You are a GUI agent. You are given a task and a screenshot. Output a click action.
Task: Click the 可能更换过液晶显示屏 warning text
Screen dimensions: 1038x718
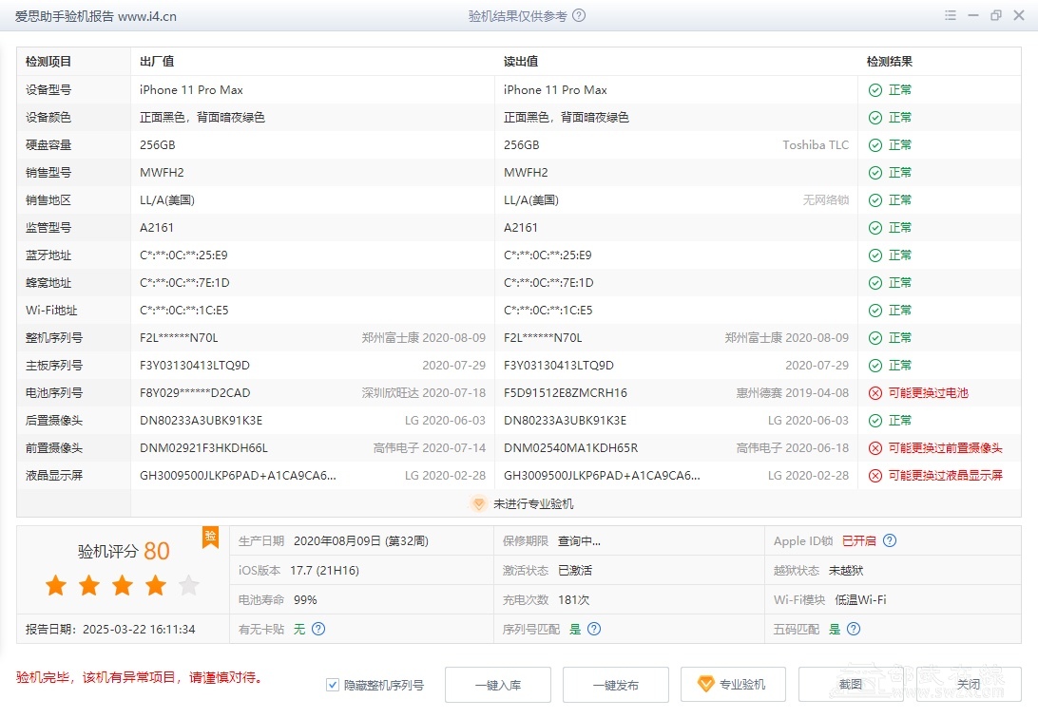coord(945,476)
